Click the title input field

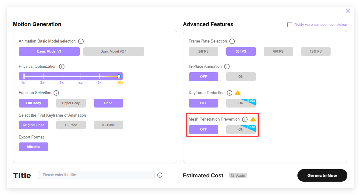tap(96, 175)
